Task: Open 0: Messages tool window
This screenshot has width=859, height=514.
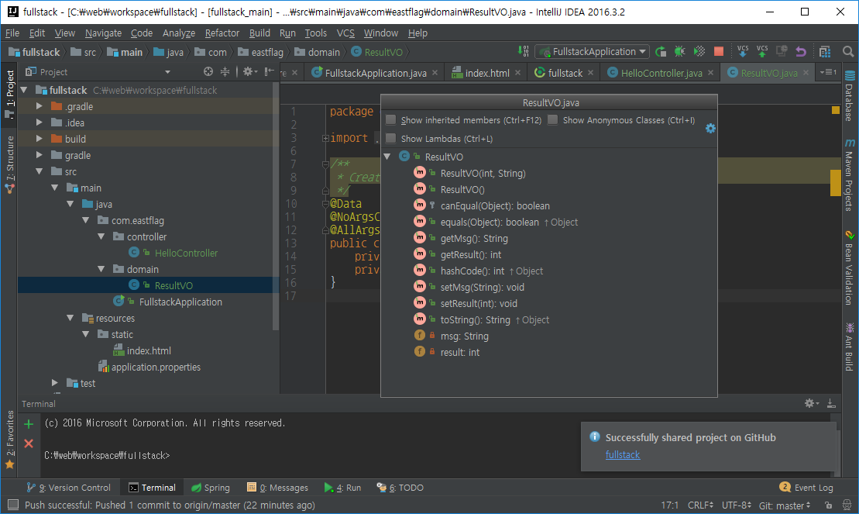Action: tap(277, 487)
